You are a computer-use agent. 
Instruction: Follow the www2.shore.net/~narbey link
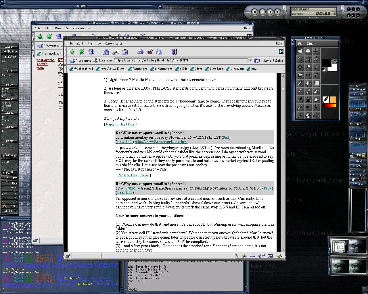(161, 142)
